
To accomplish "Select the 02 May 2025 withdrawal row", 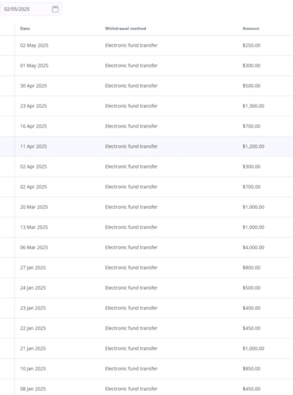I will point(131,46).
